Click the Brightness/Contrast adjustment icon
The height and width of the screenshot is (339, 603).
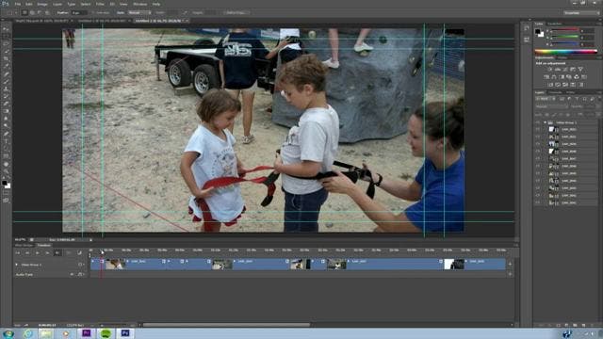(x=549, y=69)
